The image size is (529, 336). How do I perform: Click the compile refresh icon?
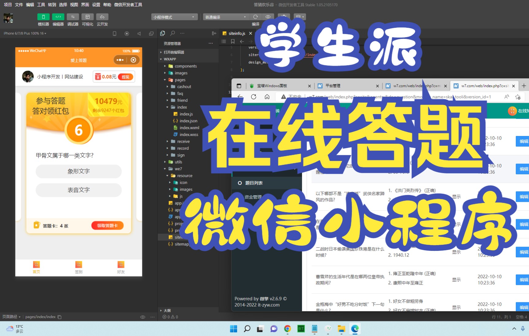coord(255,17)
